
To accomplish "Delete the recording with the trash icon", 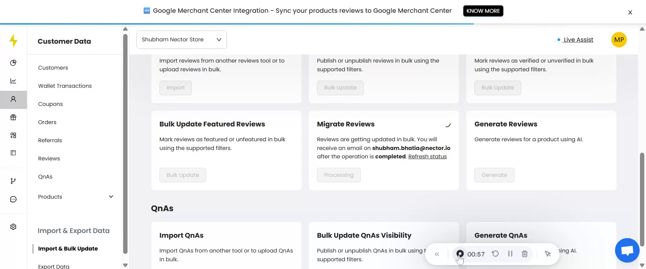I will click(525, 254).
